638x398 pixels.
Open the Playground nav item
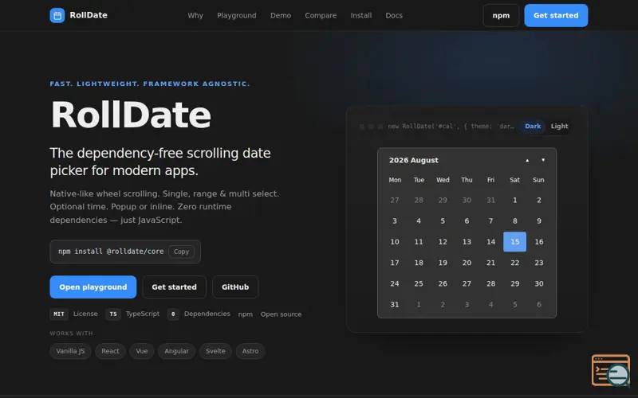[236, 15]
